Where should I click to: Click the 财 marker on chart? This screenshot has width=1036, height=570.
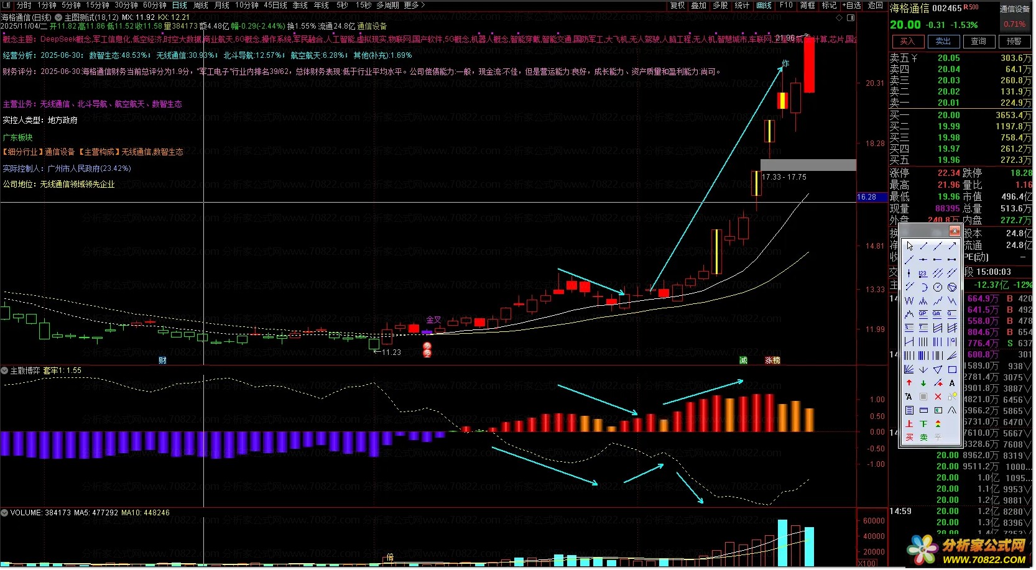coord(162,361)
